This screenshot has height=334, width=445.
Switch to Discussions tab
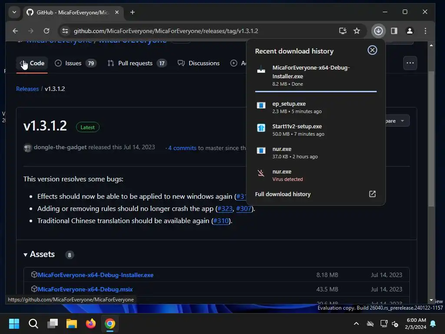[x=198, y=63]
